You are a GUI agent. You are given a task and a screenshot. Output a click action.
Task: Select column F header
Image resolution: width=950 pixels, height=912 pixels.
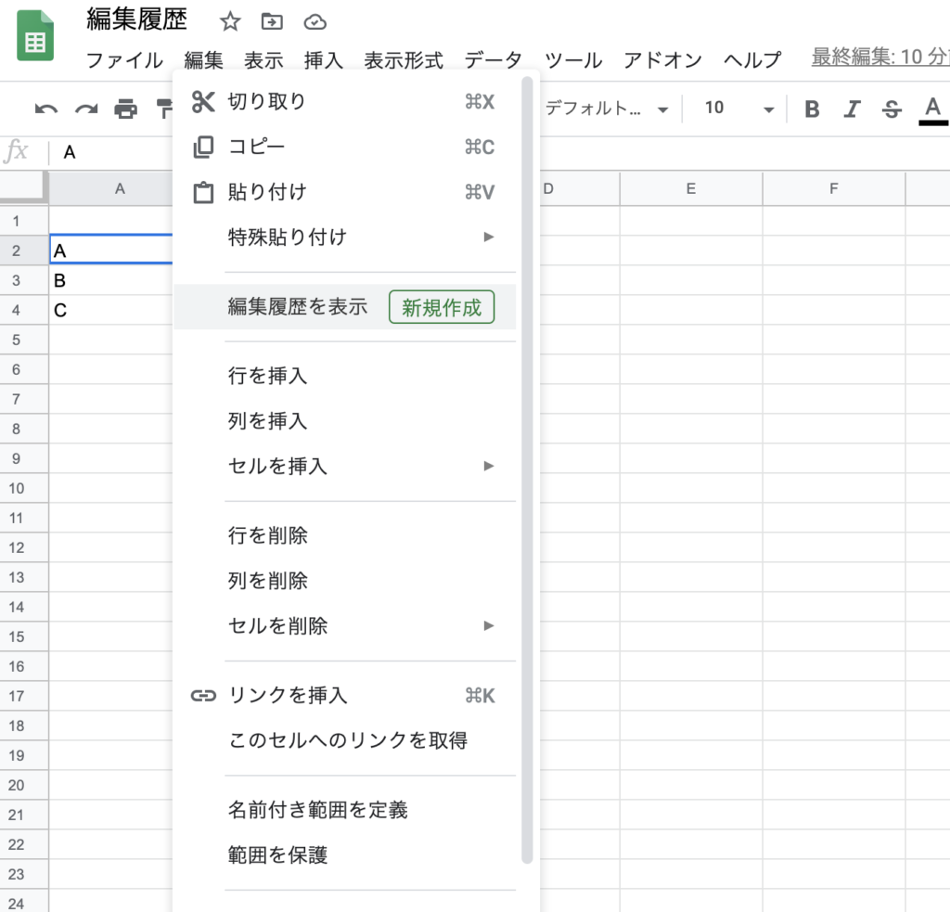pyautogui.click(x=834, y=188)
